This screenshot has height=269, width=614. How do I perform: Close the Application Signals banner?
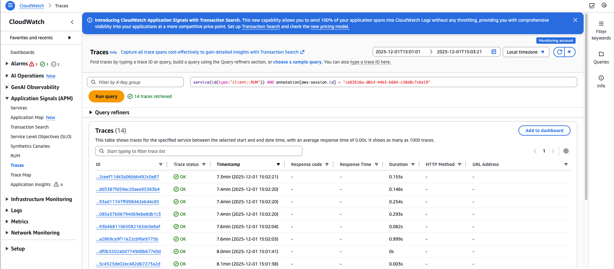[575, 20]
